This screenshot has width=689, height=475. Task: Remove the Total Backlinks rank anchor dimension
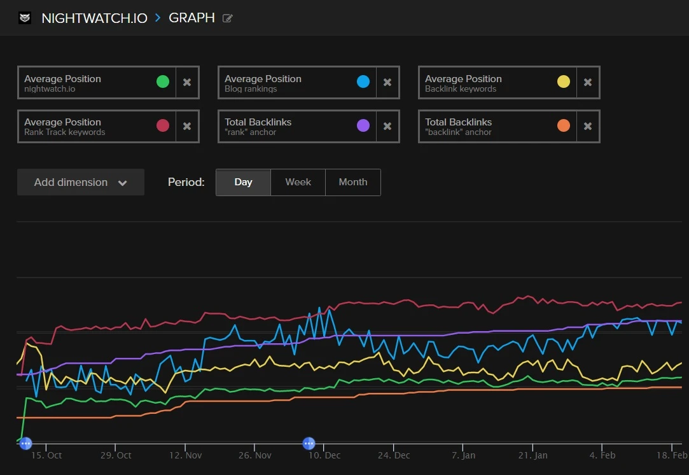coord(387,126)
